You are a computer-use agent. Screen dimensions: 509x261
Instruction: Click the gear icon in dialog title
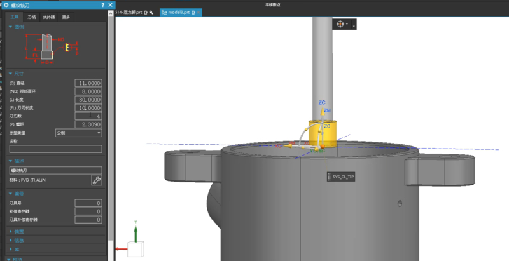[x=6, y=5]
